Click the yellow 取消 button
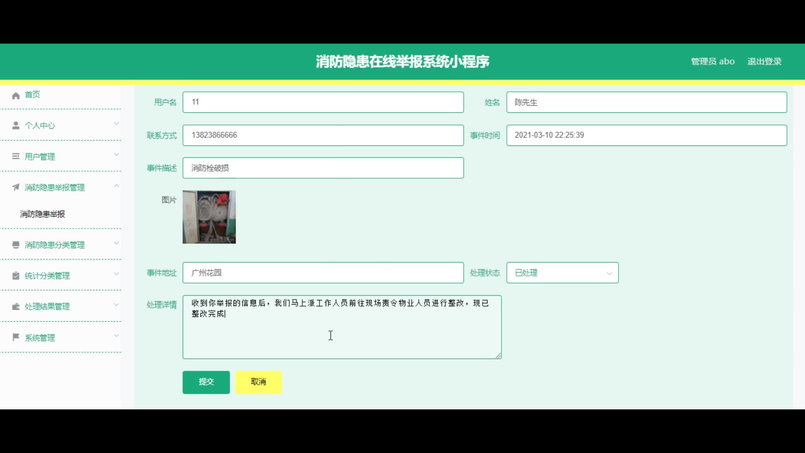805x453 pixels. click(x=258, y=382)
